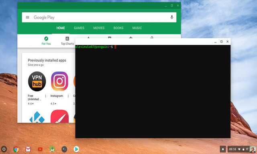Launch Gmail from the shelf

pyautogui.click(x=28, y=149)
